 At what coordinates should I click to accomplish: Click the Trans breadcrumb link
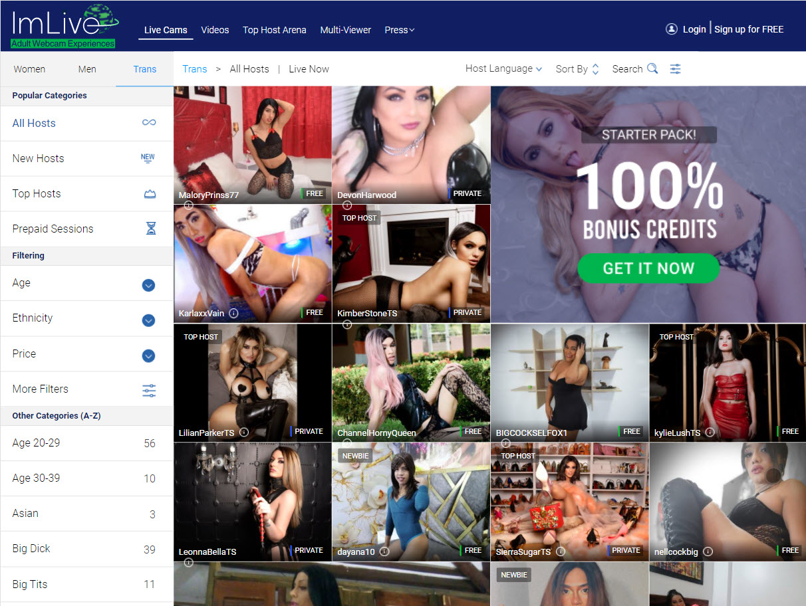pyautogui.click(x=195, y=68)
